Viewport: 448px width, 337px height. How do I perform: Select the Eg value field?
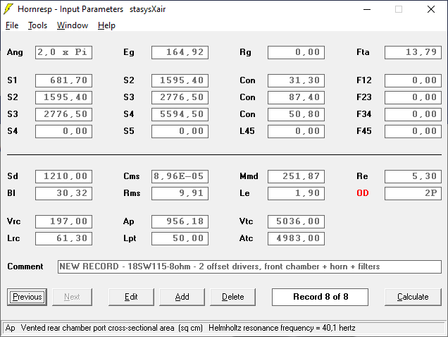(180, 52)
